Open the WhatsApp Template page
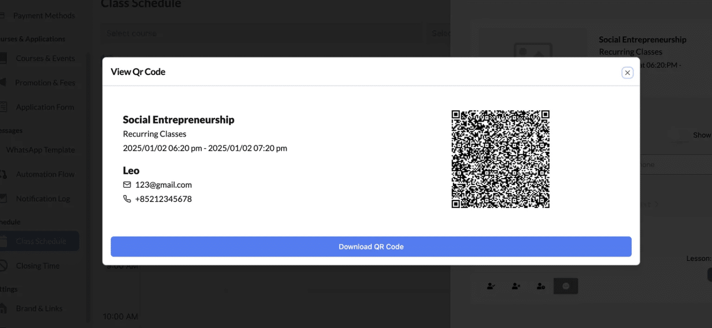This screenshot has width=712, height=328. 40,150
